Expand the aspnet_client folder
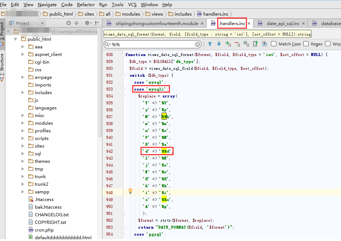 pyautogui.click(x=23, y=54)
